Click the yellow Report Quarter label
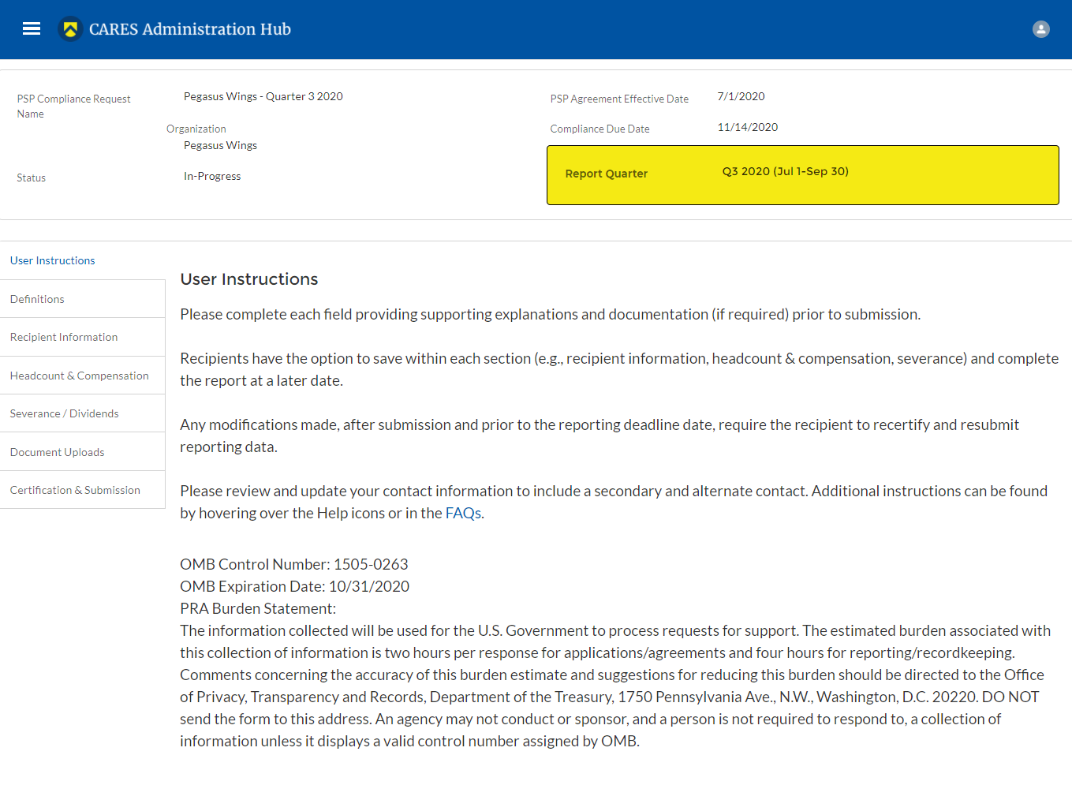The image size is (1072, 785). [606, 174]
